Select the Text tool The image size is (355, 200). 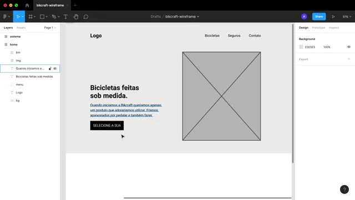click(x=65, y=17)
